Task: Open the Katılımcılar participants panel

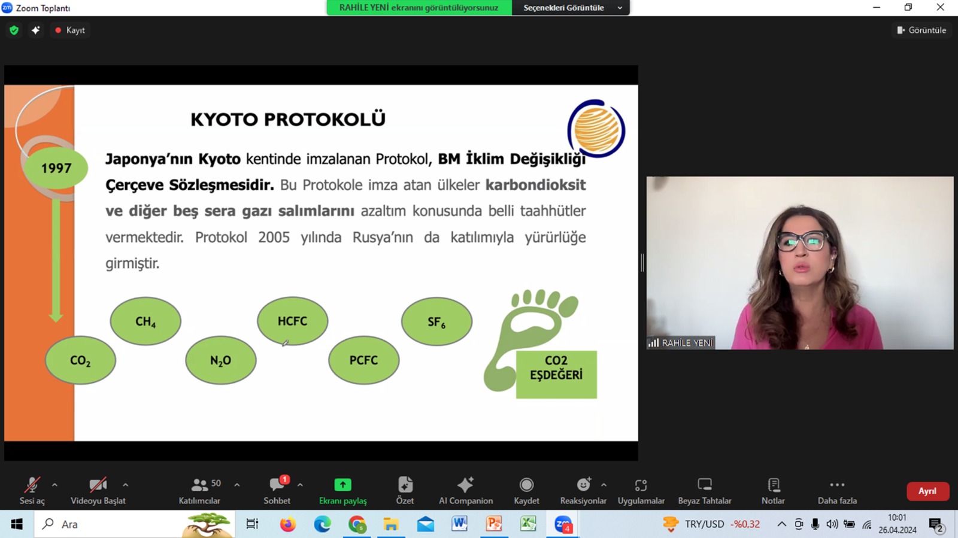Action: point(199,490)
